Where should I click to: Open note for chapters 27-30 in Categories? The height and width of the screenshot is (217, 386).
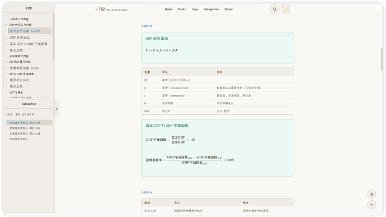25,128
